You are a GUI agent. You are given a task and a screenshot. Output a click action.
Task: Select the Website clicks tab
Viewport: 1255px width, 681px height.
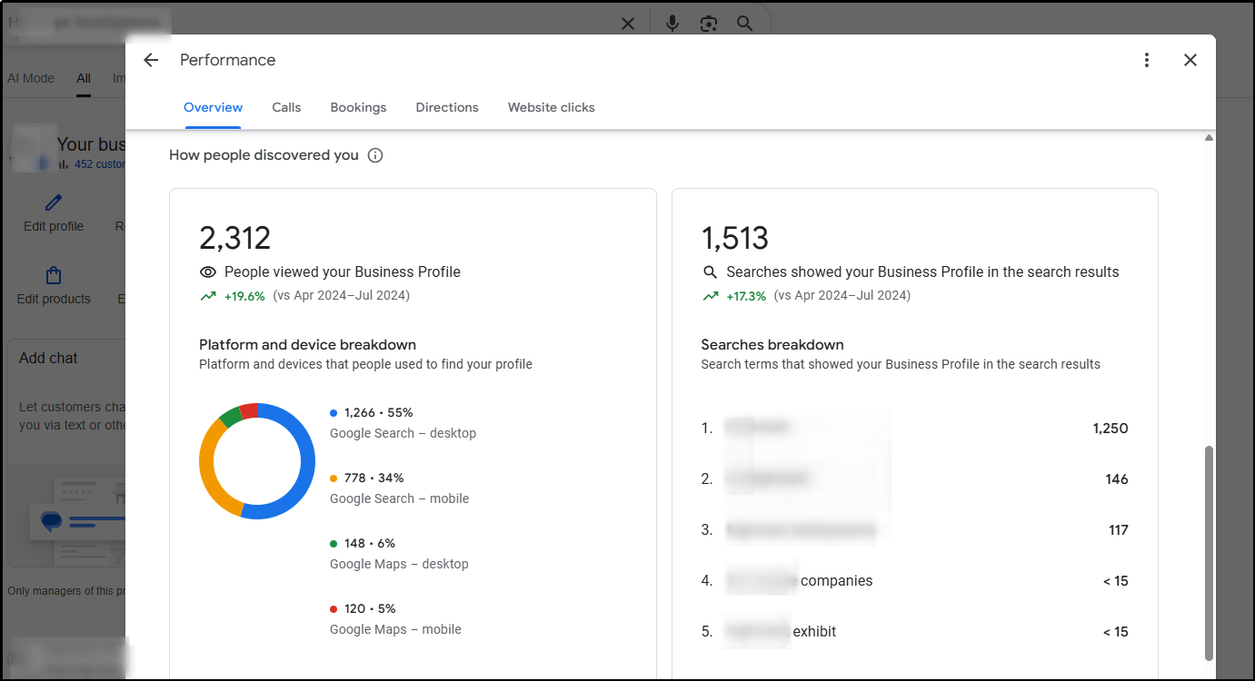(551, 107)
